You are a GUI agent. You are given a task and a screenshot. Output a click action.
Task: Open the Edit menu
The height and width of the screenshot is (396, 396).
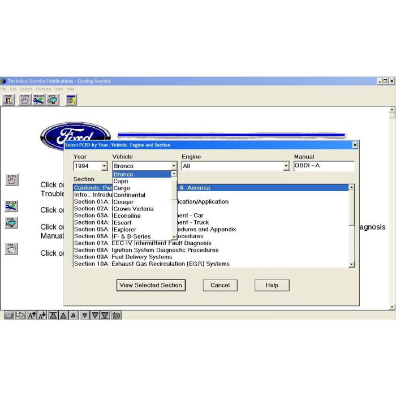(x=13, y=89)
